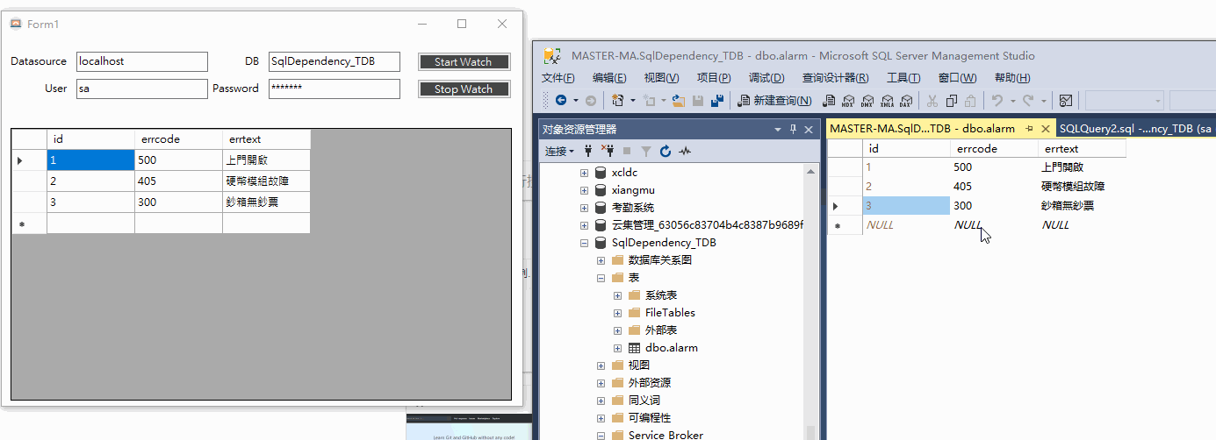The width and height of the screenshot is (1216, 440).
Task: Click the Redo arrow in SSMS toolbar
Action: [x=1029, y=101]
